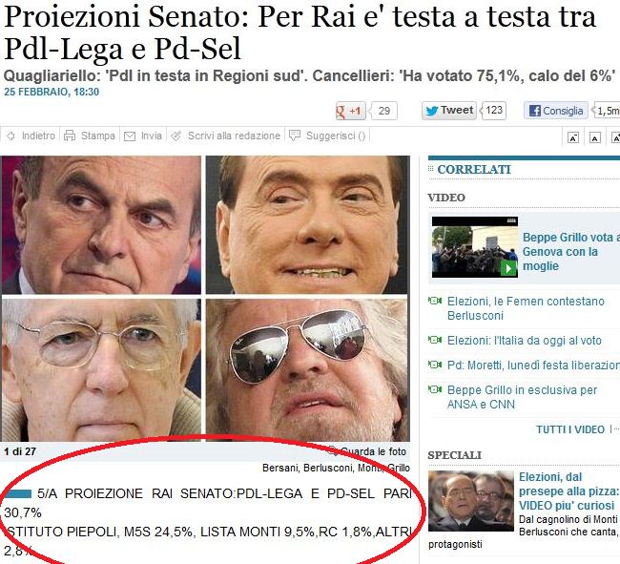Open the Elezioni, dal presepe alla pizza special
The width and height of the screenshot is (620, 564).
[x=569, y=491]
